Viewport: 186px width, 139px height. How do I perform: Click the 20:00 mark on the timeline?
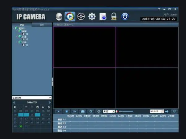154,116
